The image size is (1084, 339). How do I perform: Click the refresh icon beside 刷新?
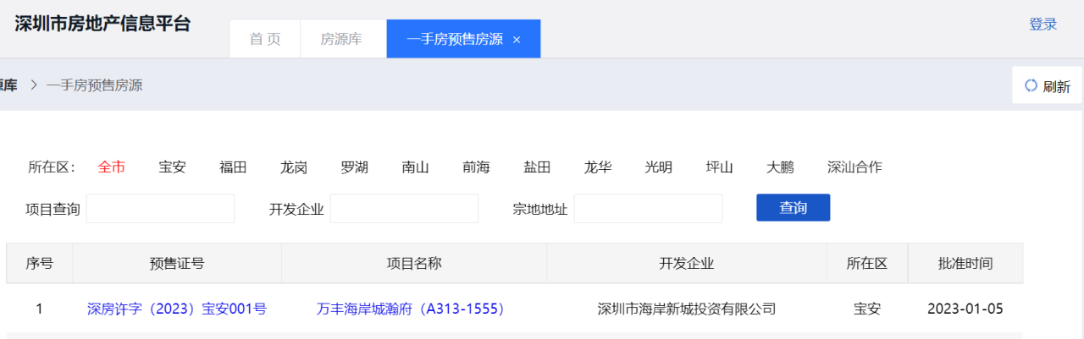tap(1031, 85)
